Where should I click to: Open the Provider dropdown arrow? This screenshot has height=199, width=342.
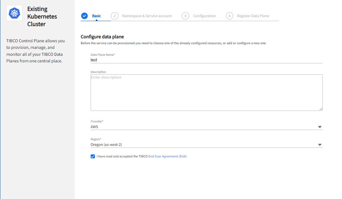tap(320, 127)
